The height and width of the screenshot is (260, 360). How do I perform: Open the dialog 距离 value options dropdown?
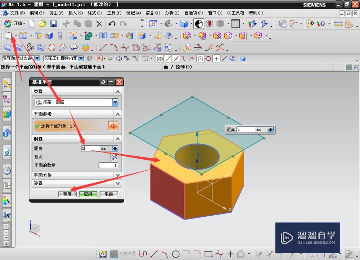pyautogui.click(x=115, y=149)
